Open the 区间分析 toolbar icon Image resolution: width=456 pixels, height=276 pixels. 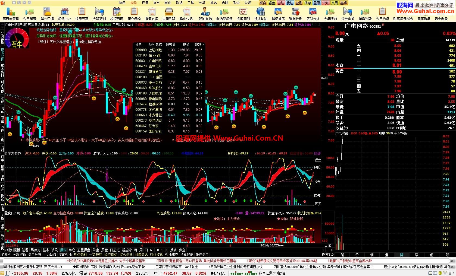click(x=313, y=14)
